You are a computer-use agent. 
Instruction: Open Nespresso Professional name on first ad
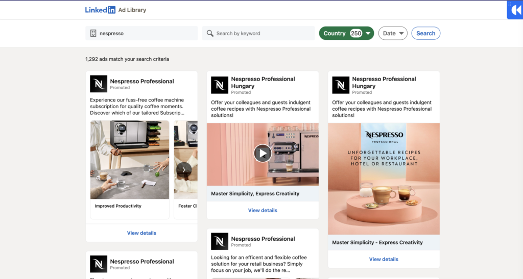click(142, 81)
